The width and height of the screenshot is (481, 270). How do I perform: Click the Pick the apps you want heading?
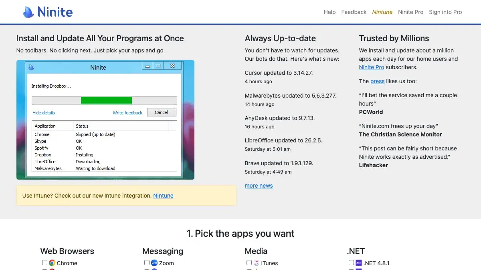(240, 234)
